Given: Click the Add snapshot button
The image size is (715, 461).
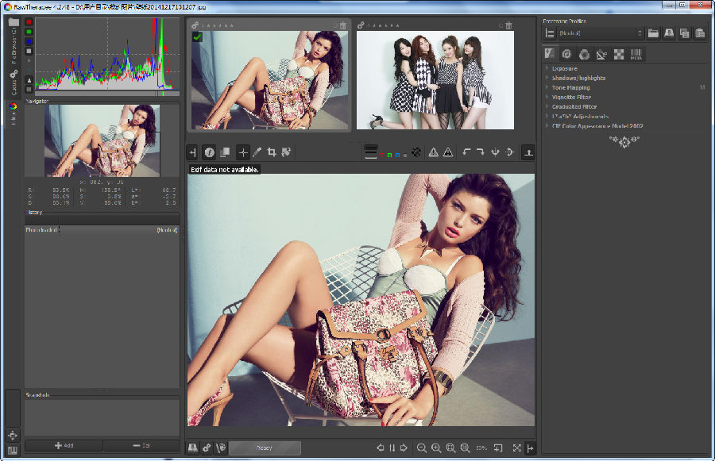Looking at the screenshot, I should point(64,446).
